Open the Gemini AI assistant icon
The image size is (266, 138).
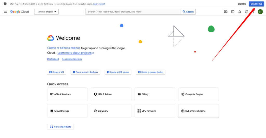click(x=226, y=12)
